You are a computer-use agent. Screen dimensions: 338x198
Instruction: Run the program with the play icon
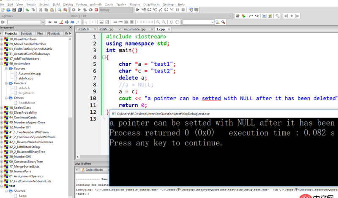(x=79, y=10)
